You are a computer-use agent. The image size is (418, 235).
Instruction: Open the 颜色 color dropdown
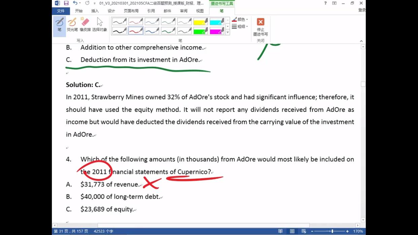(240, 19)
